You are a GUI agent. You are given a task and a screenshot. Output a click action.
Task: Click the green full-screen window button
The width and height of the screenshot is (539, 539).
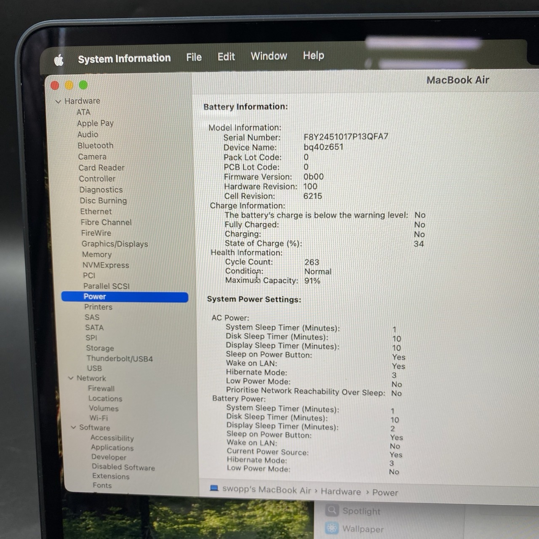[x=83, y=85]
